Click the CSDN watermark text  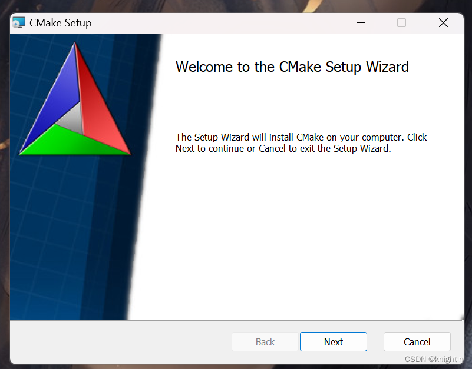432,359
